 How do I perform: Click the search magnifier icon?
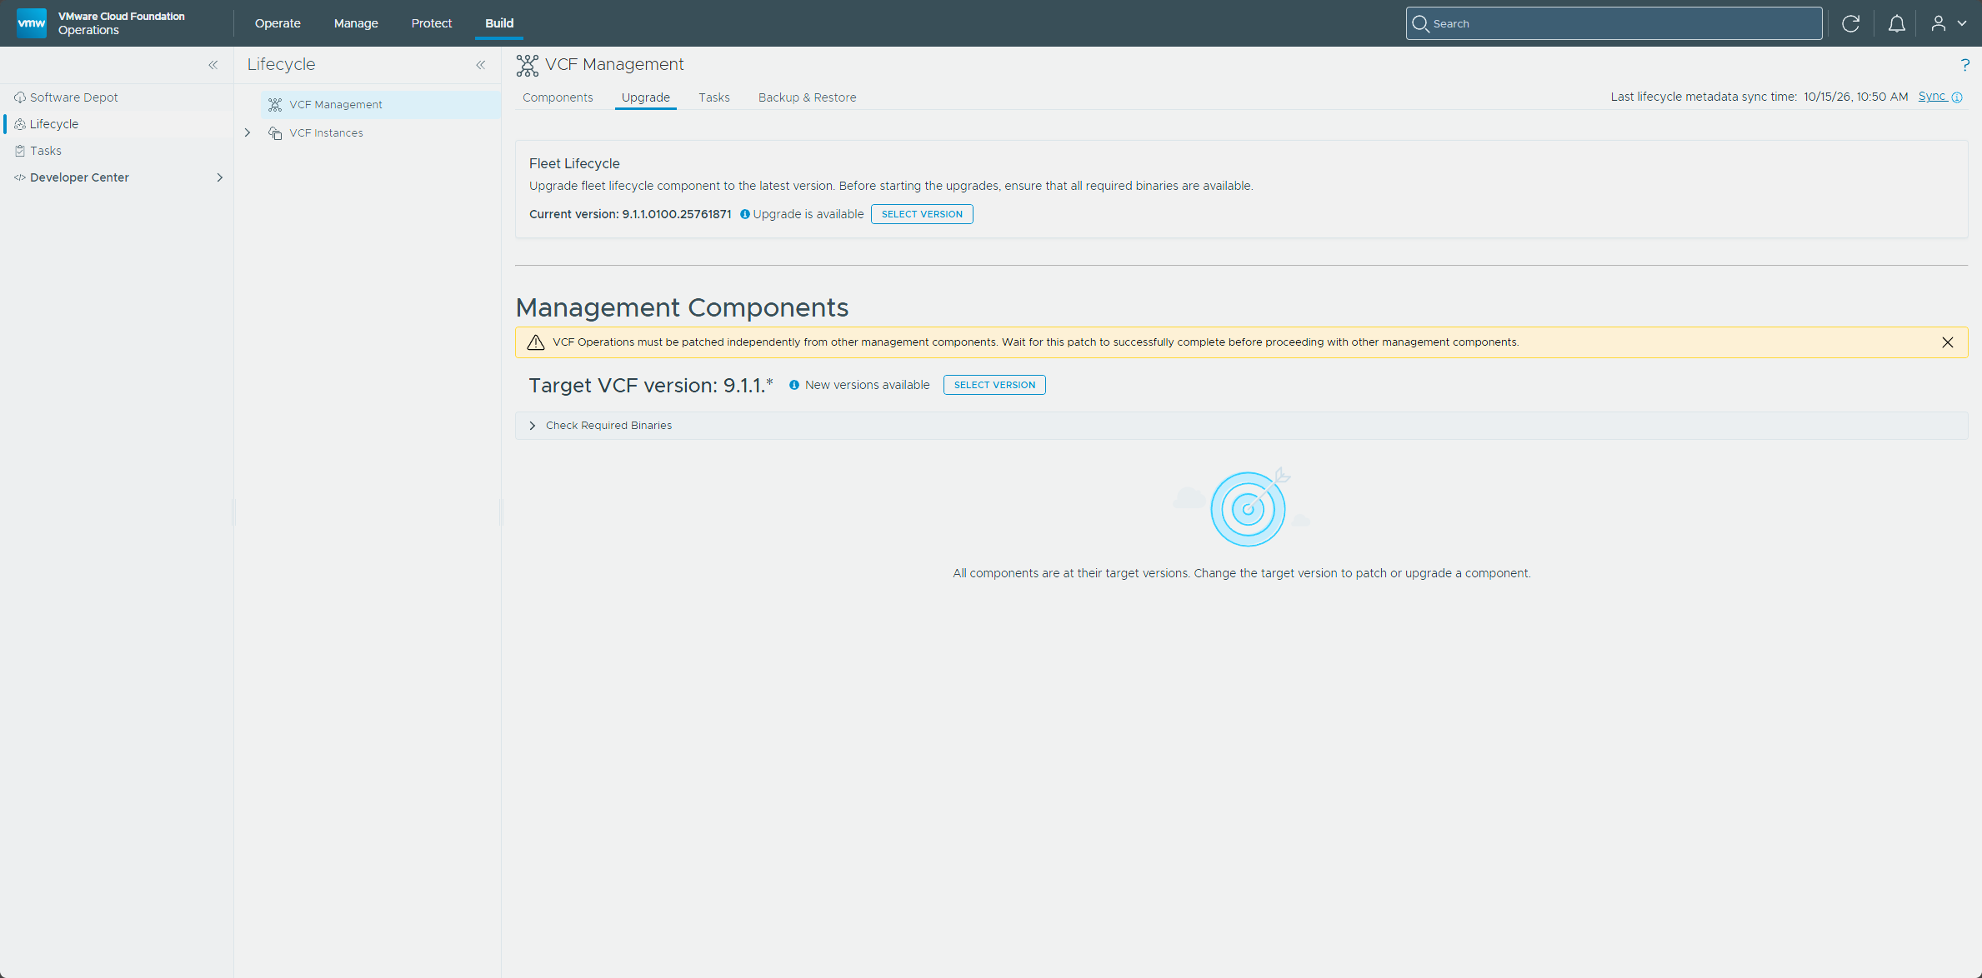pyautogui.click(x=1420, y=23)
